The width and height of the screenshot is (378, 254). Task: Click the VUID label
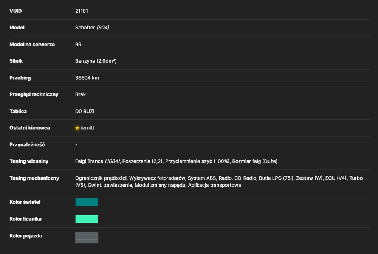coord(15,11)
